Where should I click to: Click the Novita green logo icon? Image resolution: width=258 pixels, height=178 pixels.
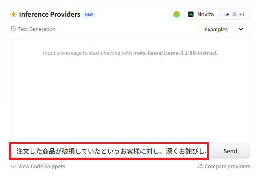(x=191, y=14)
